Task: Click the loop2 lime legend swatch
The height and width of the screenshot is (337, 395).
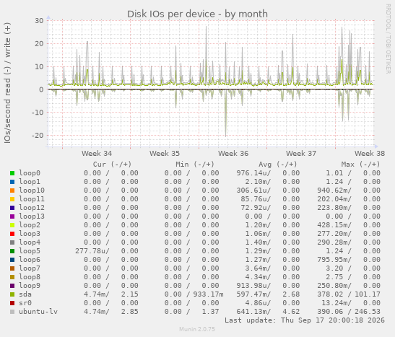Action: (12, 225)
